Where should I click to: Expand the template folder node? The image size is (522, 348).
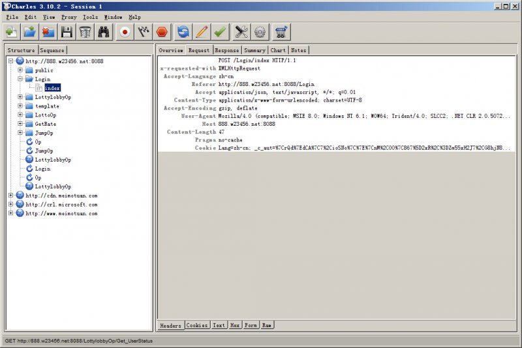[20, 106]
